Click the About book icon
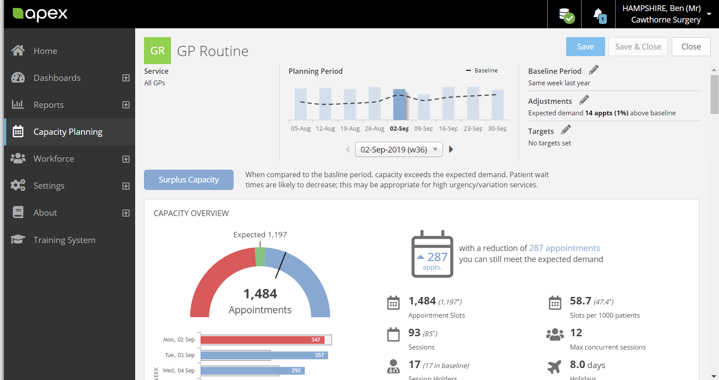Viewport: 719px width, 380px height. tap(18, 213)
